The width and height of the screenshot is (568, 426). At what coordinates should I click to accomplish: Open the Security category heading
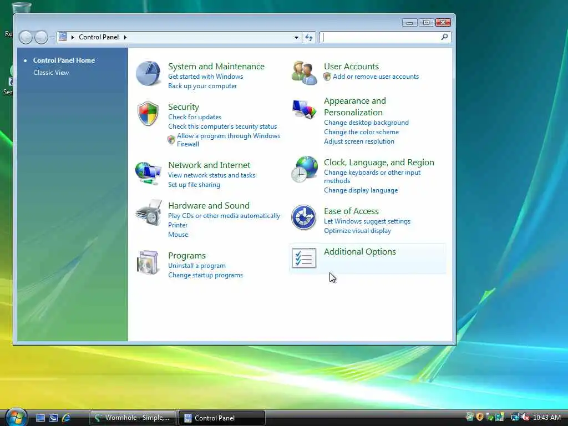point(184,107)
